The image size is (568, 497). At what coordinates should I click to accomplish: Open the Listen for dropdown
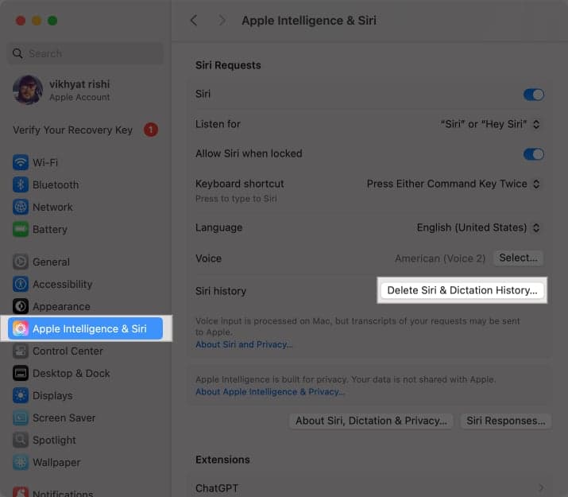pyautogui.click(x=490, y=124)
